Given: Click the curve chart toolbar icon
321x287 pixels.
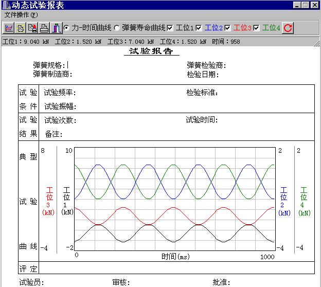Looking at the screenshot, I should point(9,28).
